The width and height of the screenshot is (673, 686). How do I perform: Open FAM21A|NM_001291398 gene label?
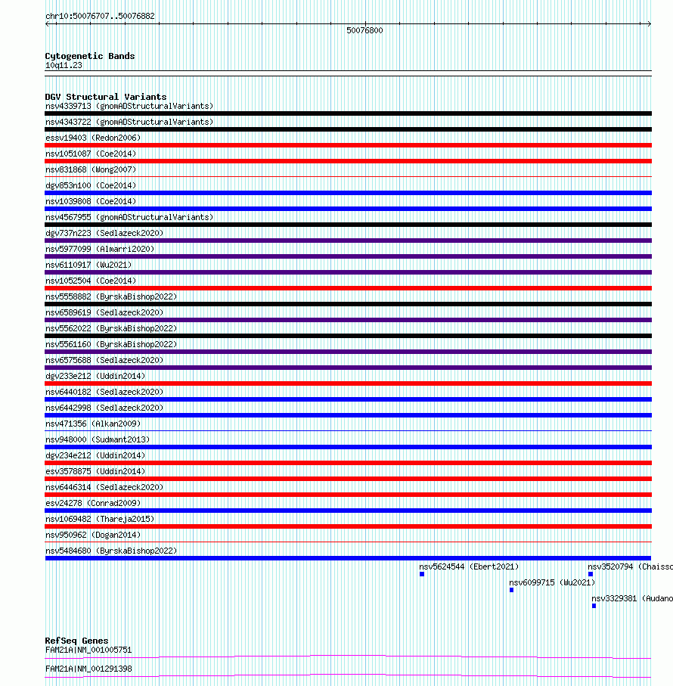(88, 669)
